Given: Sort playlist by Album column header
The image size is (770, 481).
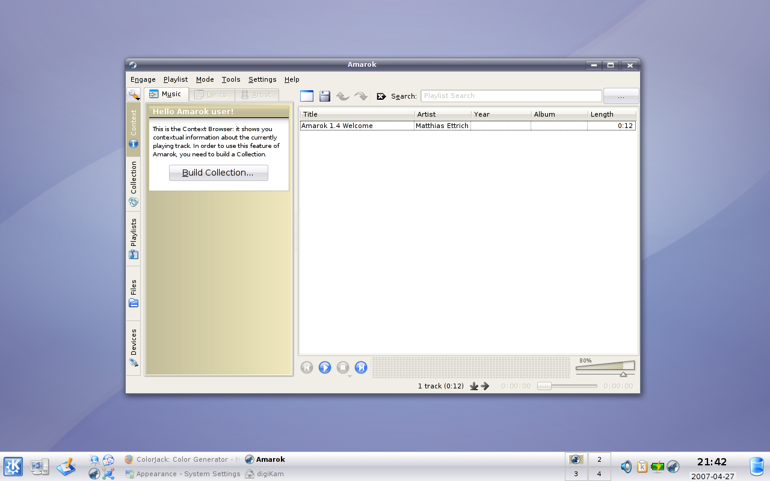Looking at the screenshot, I should point(559,114).
